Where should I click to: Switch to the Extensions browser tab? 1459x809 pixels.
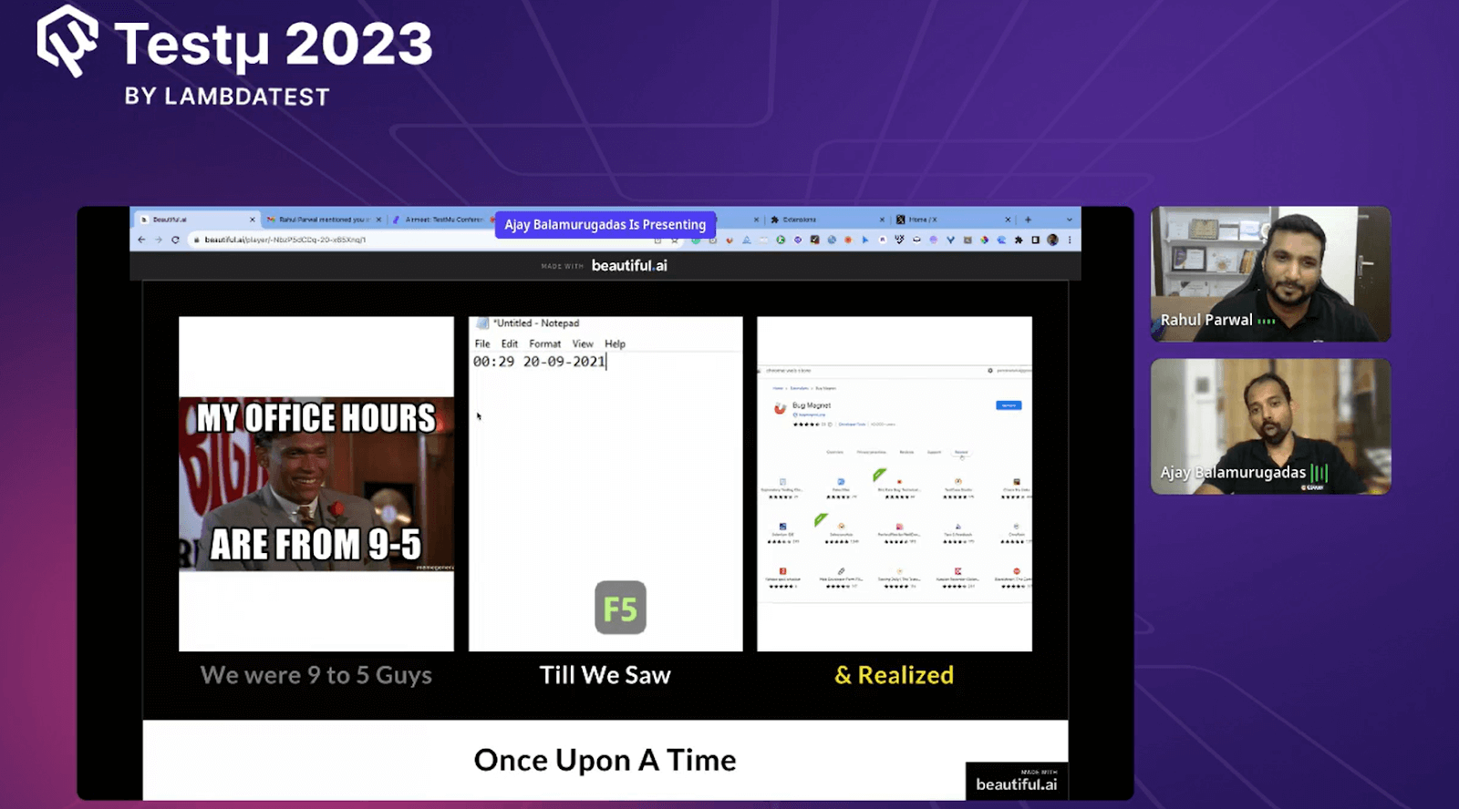coord(826,220)
